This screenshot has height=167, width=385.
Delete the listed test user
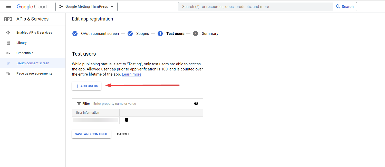tap(127, 120)
